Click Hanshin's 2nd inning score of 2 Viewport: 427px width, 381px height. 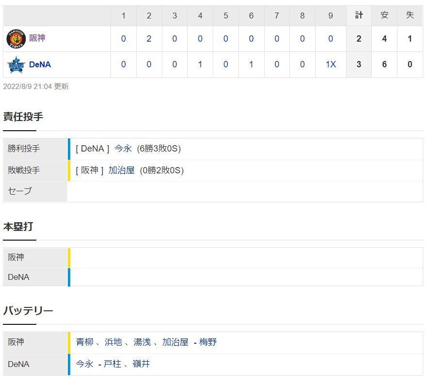(149, 39)
